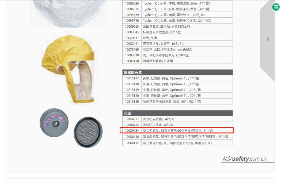This screenshot has height=184, width=281.
Task: Select row 10080455 高效防尘滤盒 6片/盒
Action: point(178,125)
